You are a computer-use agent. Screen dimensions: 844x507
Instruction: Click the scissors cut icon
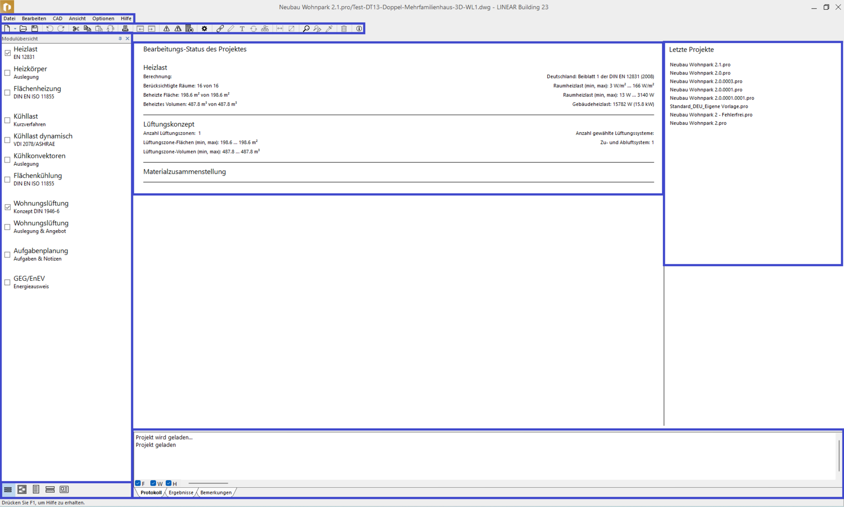[76, 29]
